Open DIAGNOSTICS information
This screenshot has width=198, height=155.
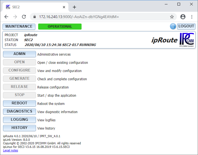click(19, 111)
